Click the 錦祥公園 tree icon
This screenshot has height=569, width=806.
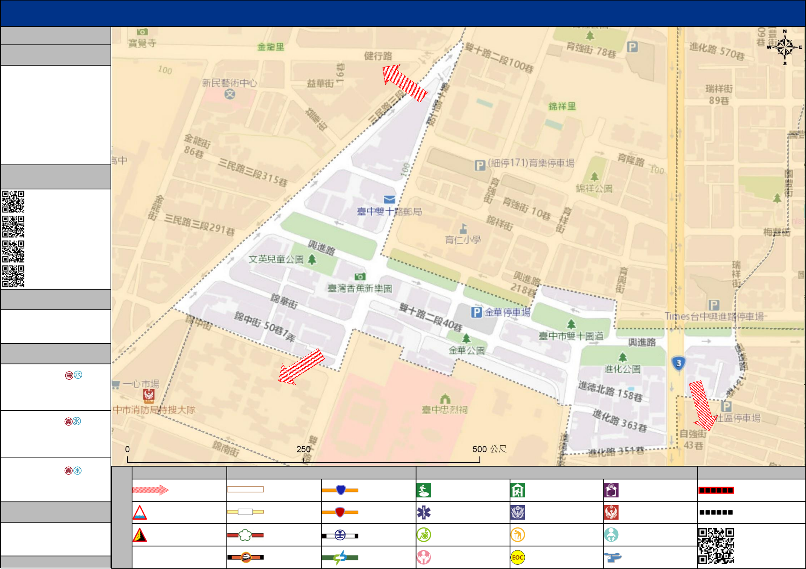point(594,176)
